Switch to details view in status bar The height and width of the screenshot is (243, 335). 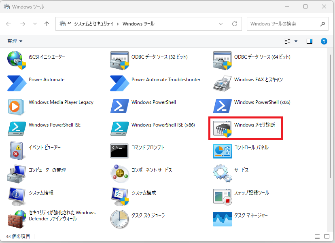pos(317,237)
